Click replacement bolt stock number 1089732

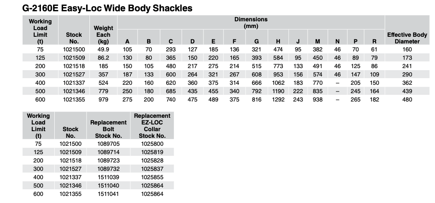(x=109, y=169)
